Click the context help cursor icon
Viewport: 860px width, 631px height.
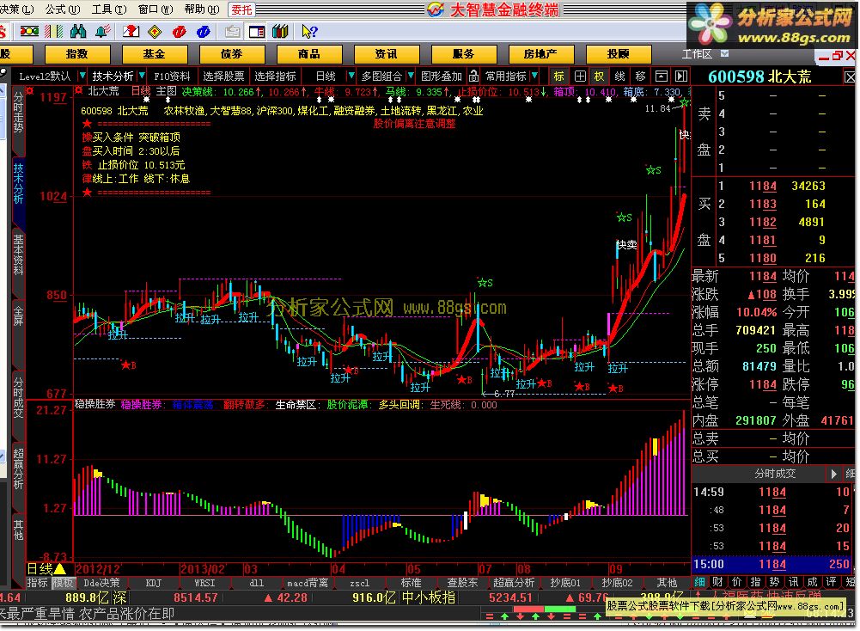tap(308, 31)
